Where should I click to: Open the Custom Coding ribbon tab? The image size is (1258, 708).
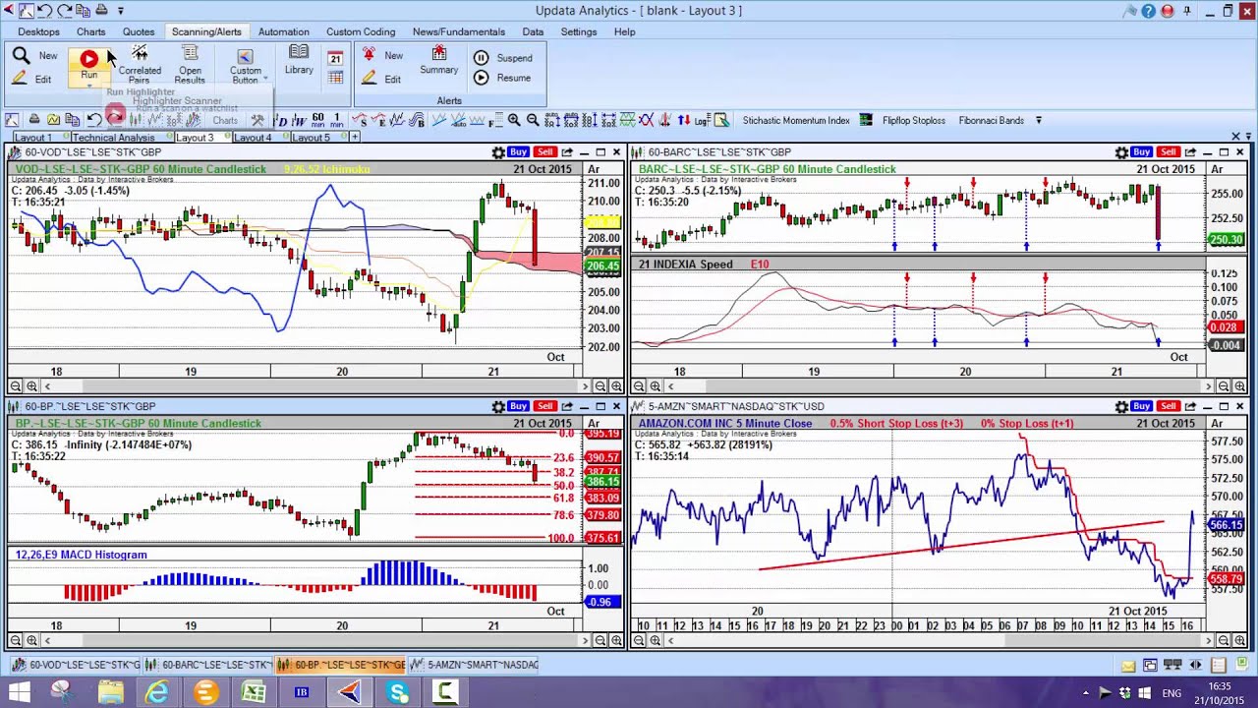361,31
